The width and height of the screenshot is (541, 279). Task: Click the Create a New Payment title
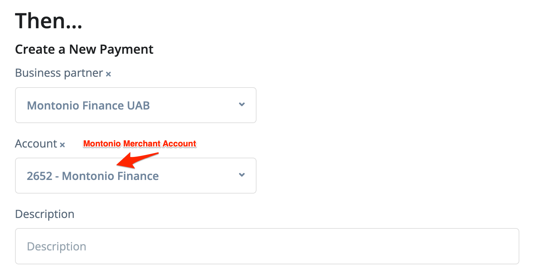click(84, 50)
